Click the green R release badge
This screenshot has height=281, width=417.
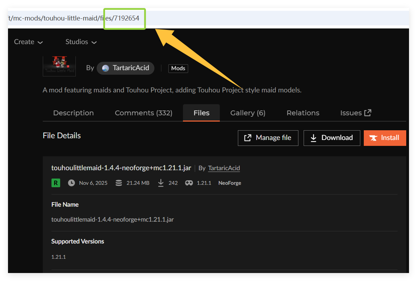click(x=56, y=183)
